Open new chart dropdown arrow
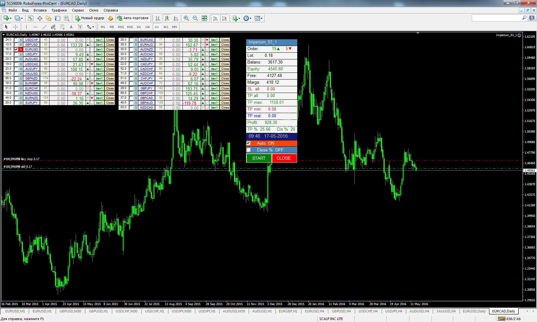The image size is (537, 322). click(x=11, y=19)
